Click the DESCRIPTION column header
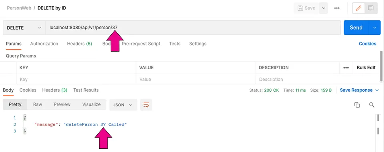384x152 pixels. click(274, 68)
